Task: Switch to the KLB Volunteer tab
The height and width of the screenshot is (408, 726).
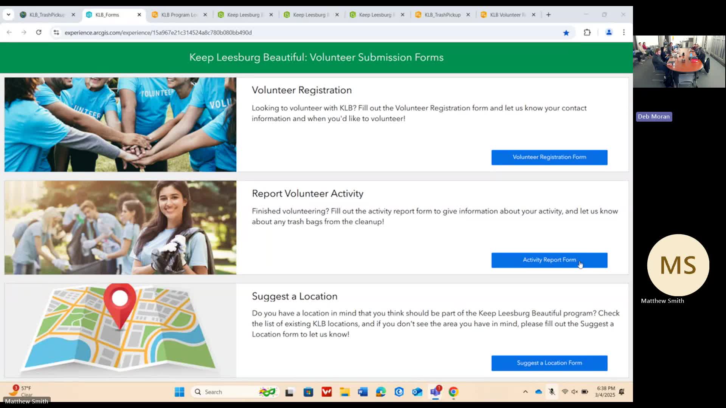Action: 507,15
